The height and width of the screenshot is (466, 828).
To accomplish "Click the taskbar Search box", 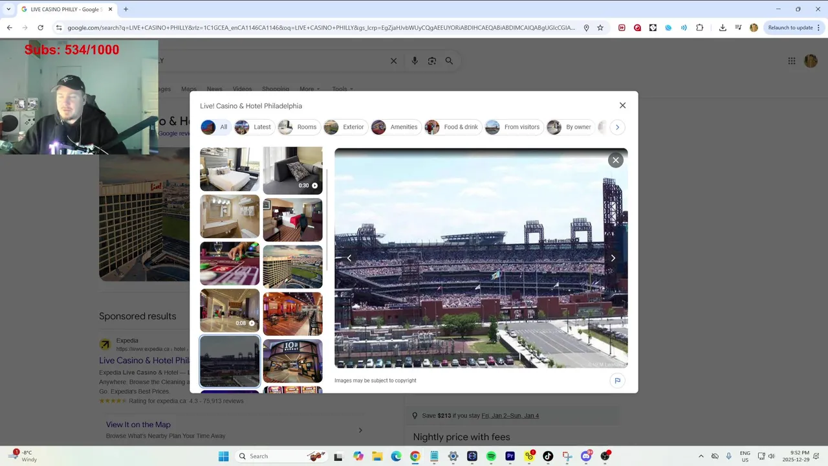I will coord(281,456).
